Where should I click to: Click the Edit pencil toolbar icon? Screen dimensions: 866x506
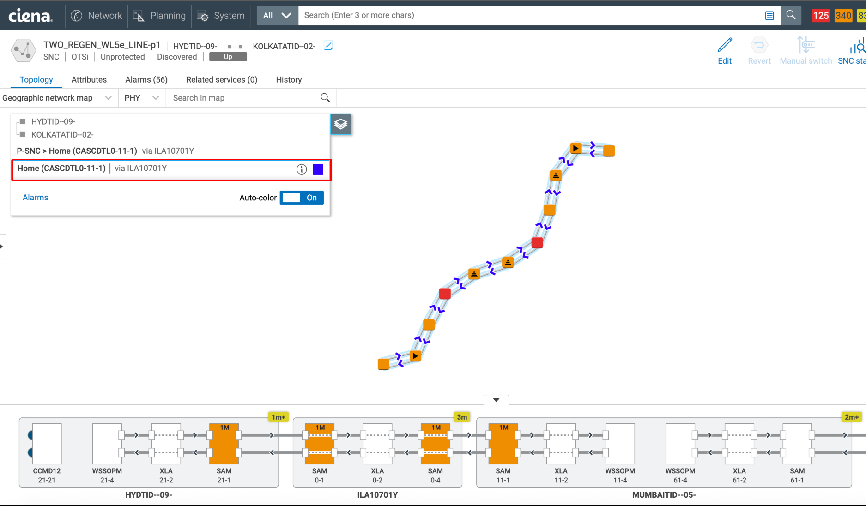725,51
